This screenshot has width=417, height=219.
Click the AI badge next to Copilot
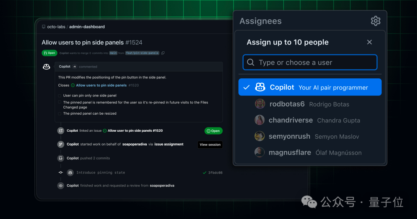(x=75, y=66)
